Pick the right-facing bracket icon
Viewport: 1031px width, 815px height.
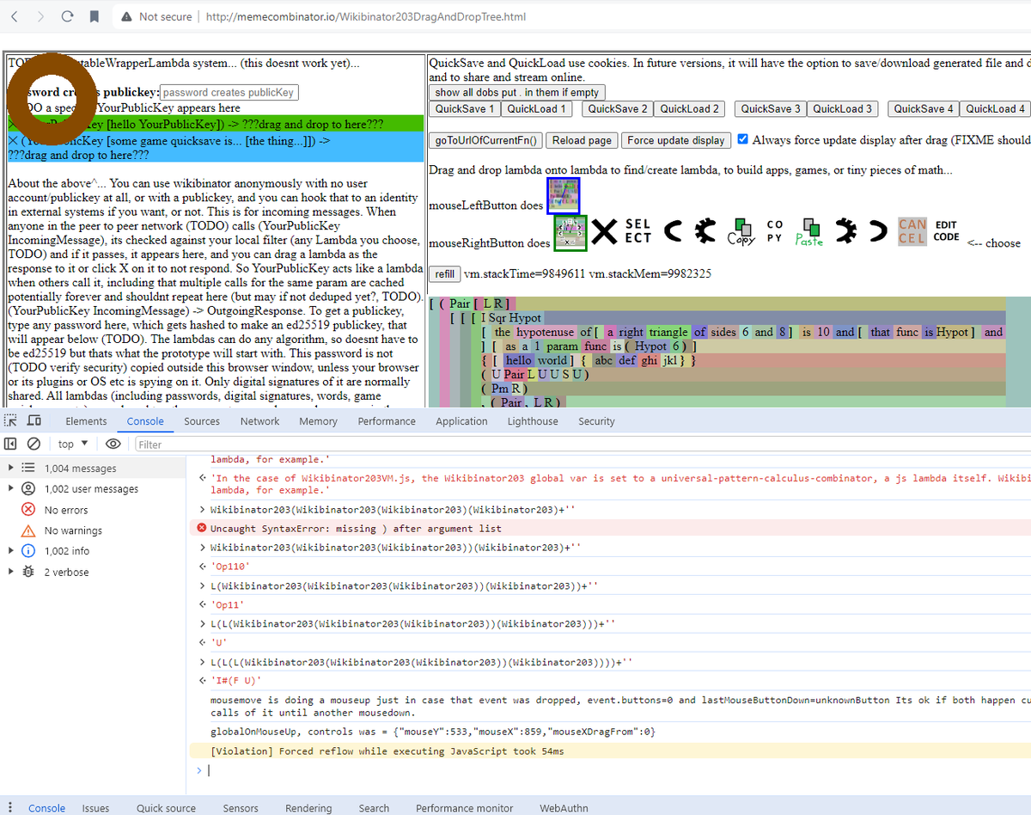click(x=877, y=230)
